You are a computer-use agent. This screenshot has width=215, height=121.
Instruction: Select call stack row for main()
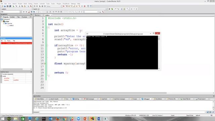tap(16, 43)
